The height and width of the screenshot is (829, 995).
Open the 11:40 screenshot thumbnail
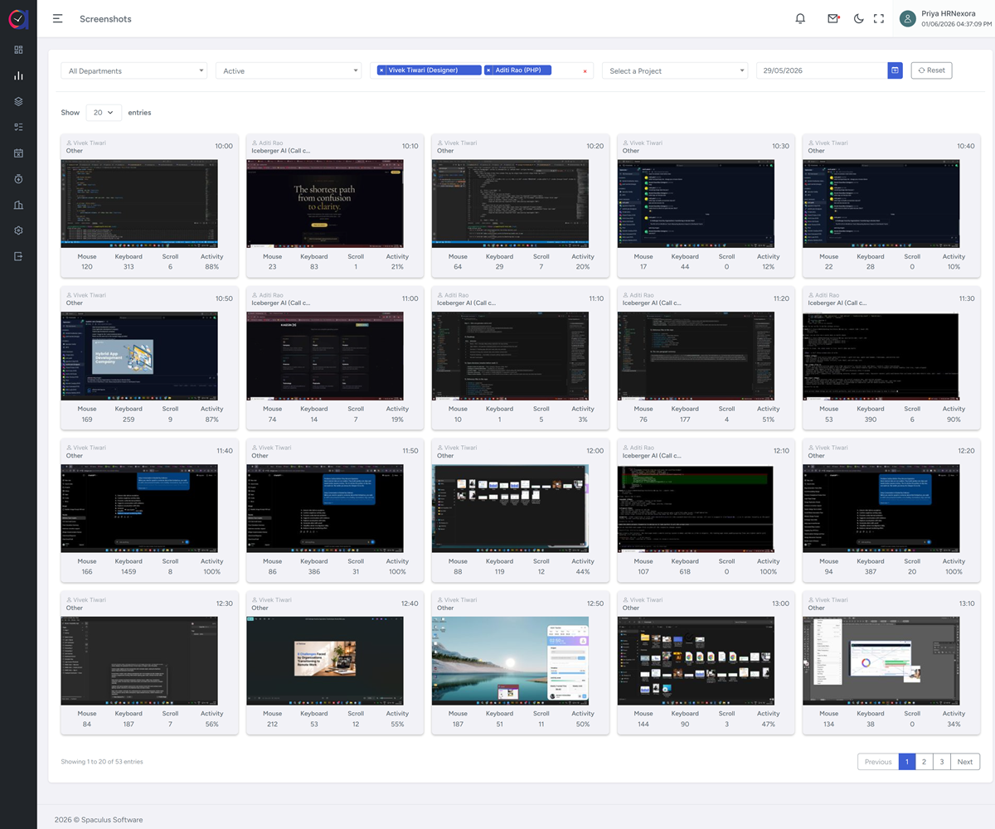coord(139,508)
